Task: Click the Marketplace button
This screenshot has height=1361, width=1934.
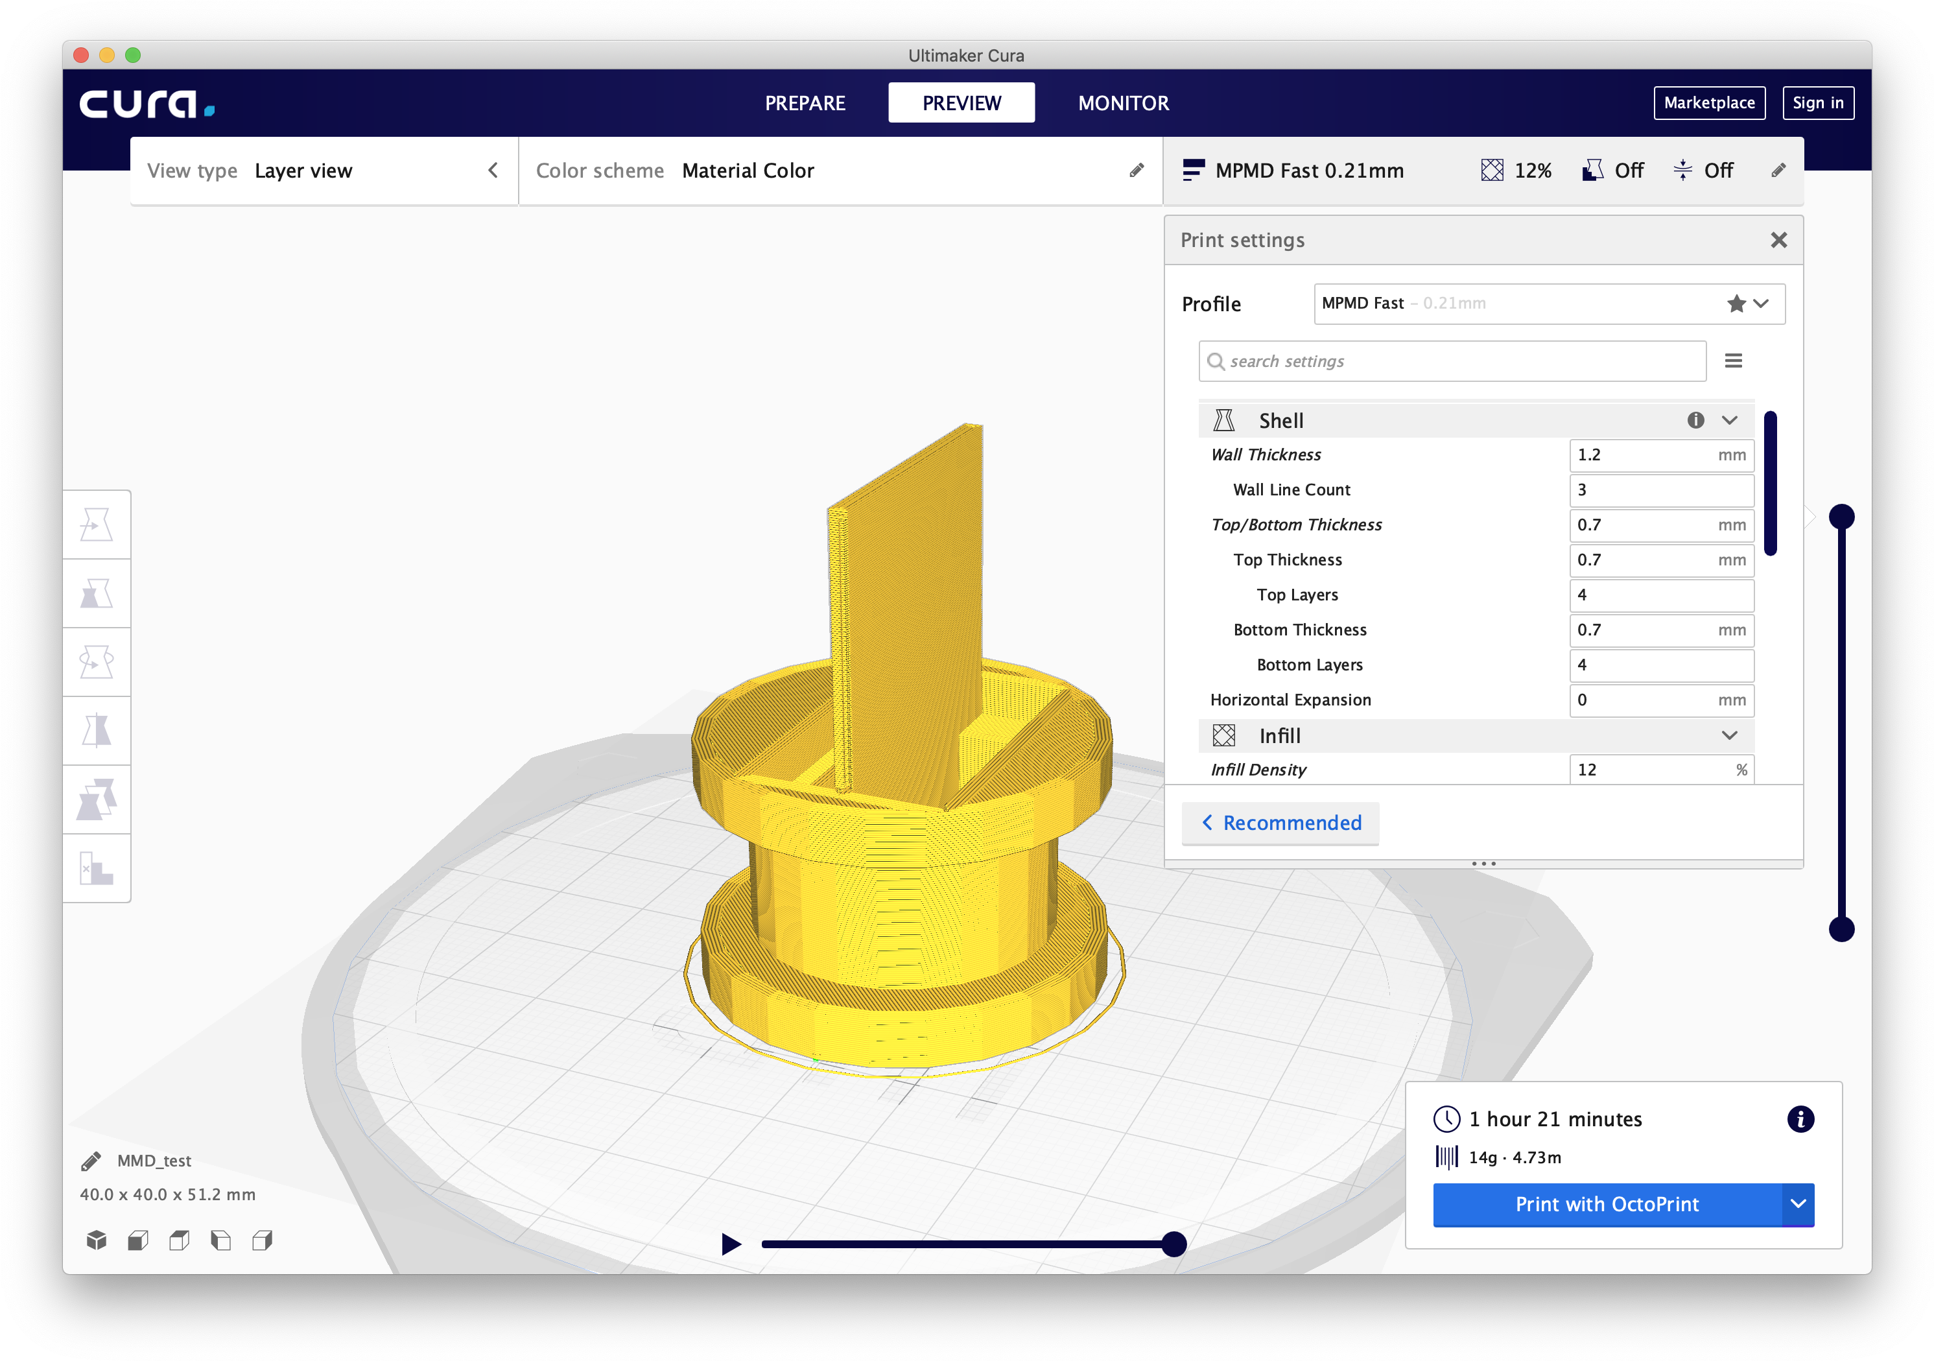Action: (1708, 102)
